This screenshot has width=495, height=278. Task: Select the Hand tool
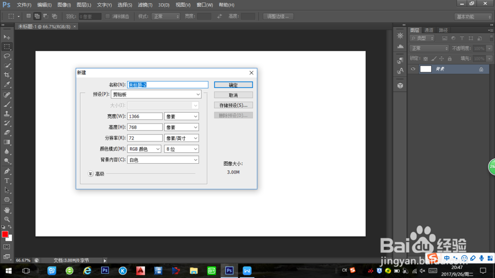(6, 210)
